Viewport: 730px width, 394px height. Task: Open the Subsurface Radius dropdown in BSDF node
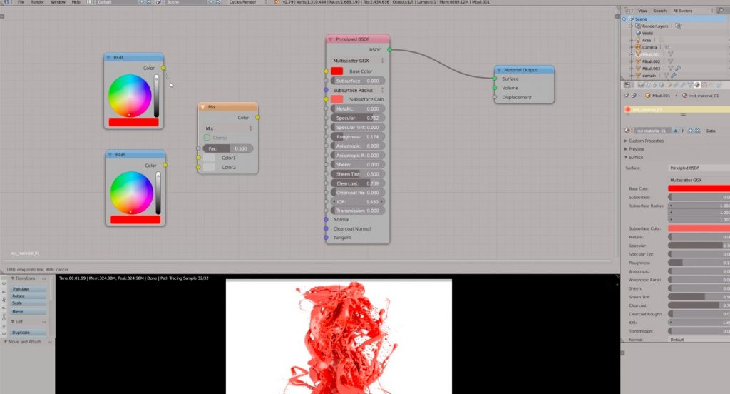coord(358,90)
